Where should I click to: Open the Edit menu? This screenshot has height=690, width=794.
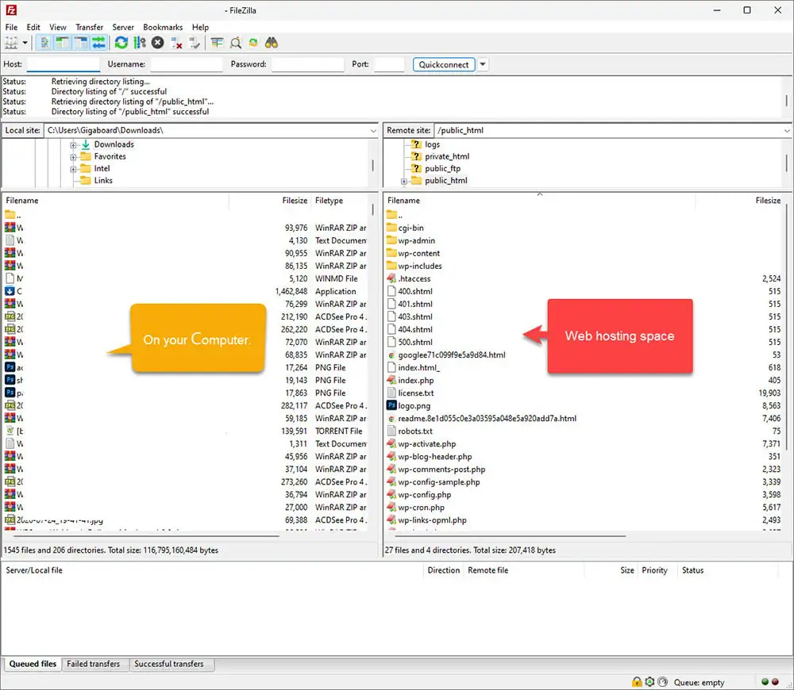tap(33, 27)
